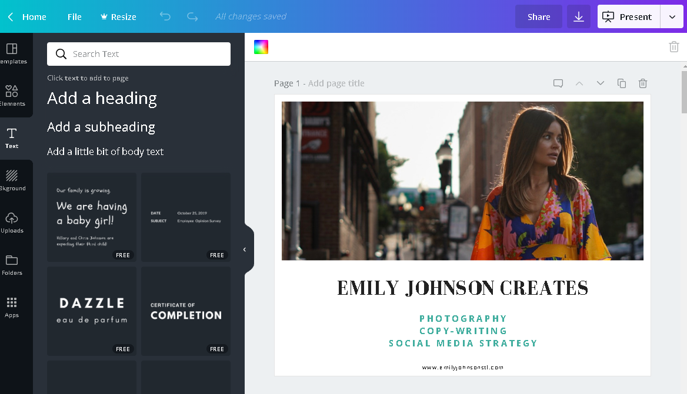Delete Page 1 with page trash icon
Viewport: 687px width, 394px height.
tap(643, 83)
